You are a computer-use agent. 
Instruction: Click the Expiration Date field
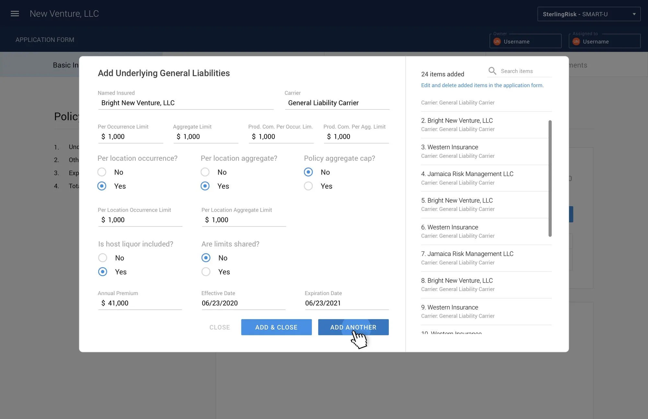tap(347, 303)
